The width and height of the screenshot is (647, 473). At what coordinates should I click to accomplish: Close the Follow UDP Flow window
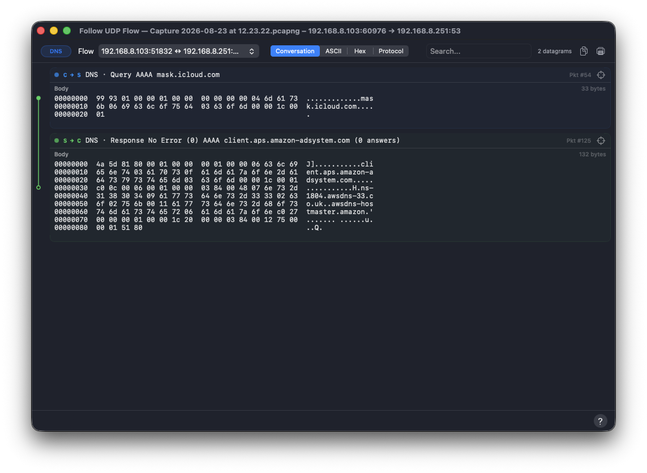[x=40, y=31]
